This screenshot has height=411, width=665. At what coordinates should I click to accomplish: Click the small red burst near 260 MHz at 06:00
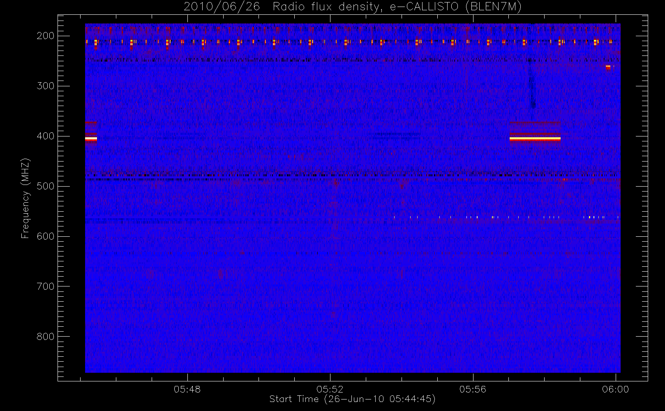(x=608, y=67)
